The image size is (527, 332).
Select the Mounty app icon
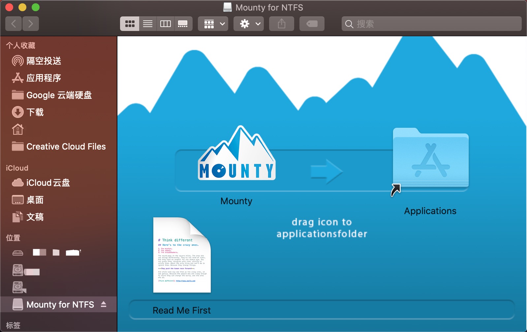point(236,153)
